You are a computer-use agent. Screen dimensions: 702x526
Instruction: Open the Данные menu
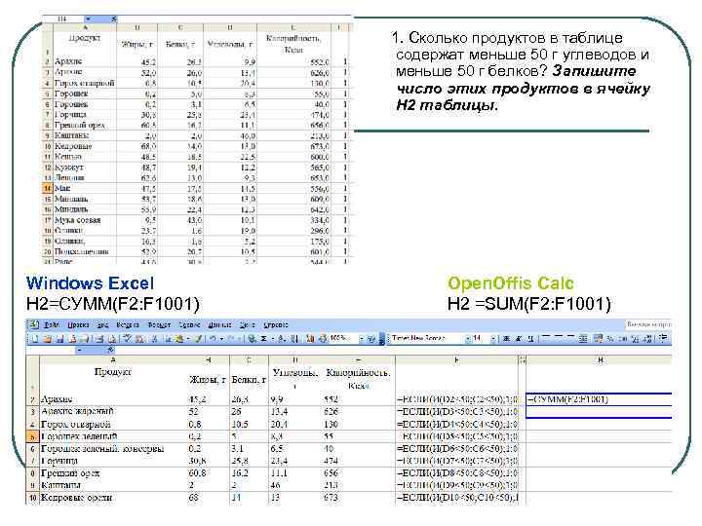pyautogui.click(x=219, y=325)
